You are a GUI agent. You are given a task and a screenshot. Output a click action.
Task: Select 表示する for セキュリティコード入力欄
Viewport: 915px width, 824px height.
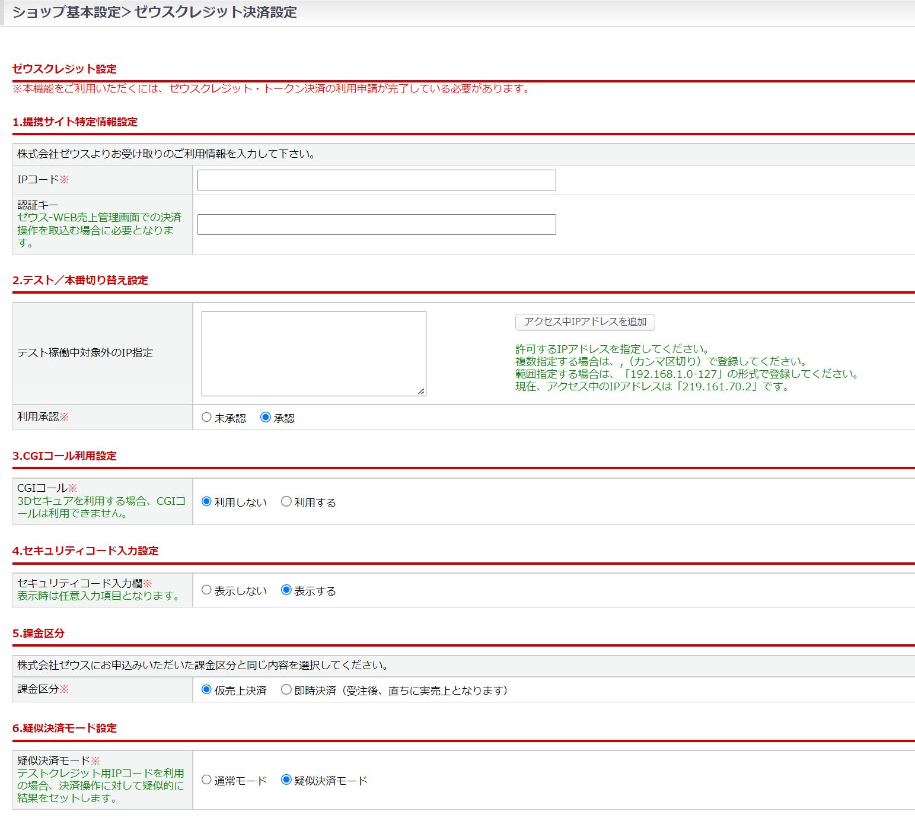pos(286,590)
